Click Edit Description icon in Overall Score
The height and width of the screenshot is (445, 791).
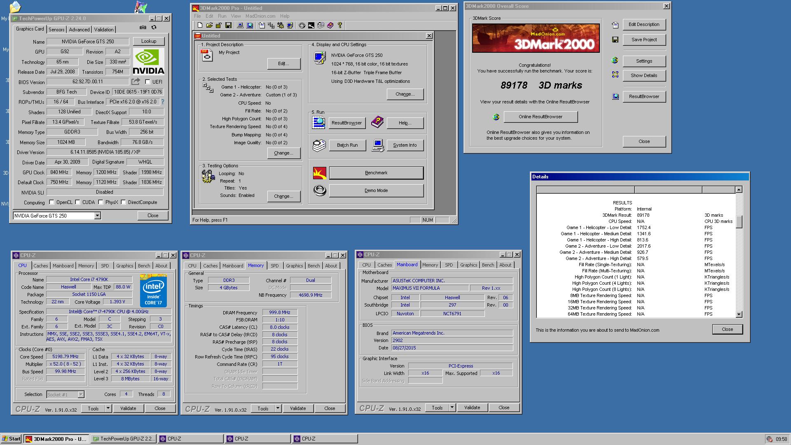click(x=615, y=25)
